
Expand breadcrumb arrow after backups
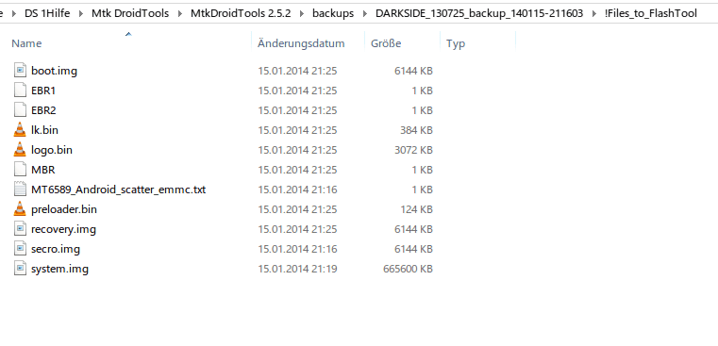pos(365,14)
